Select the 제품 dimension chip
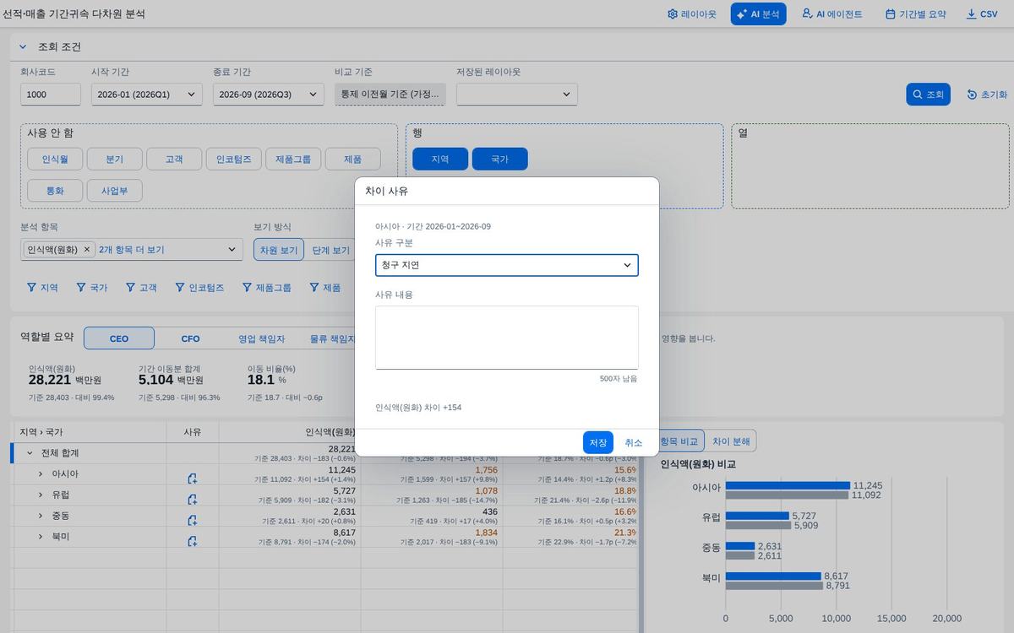Image resolution: width=1014 pixels, height=633 pixels. coord(353,159)
